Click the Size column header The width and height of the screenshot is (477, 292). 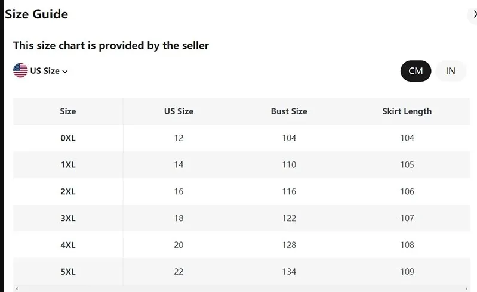(x=68, y=111)
